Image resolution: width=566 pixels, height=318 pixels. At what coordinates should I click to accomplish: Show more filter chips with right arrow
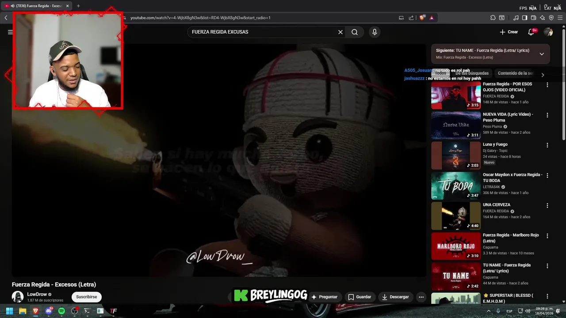(543, 75)
